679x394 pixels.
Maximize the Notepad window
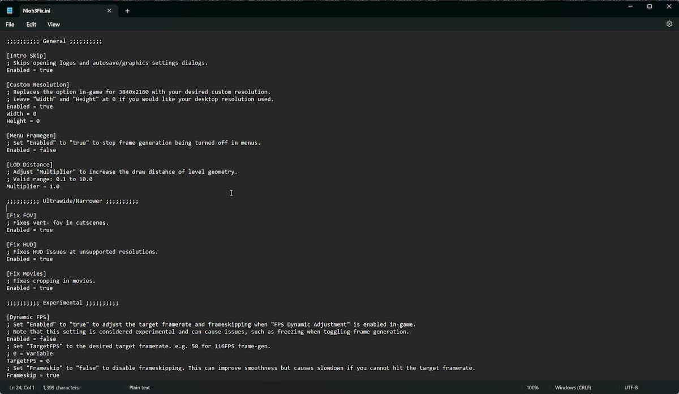[650, 6]
